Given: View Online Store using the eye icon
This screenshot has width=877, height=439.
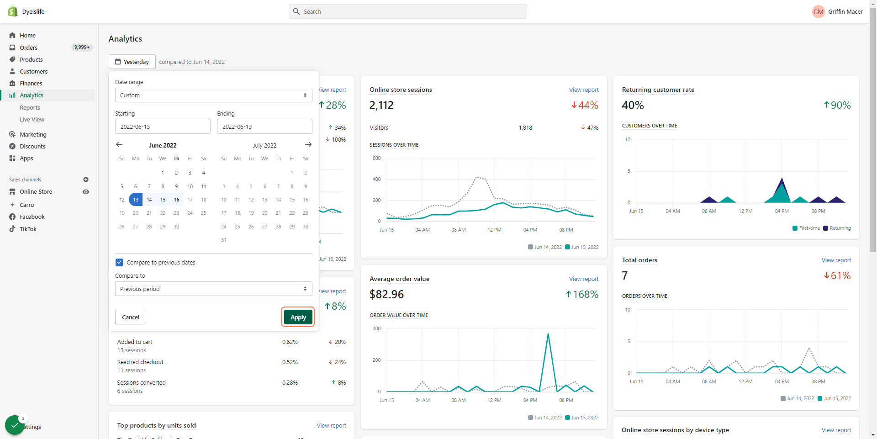Looking at the screenshot, I should click(x=86, y=192).
